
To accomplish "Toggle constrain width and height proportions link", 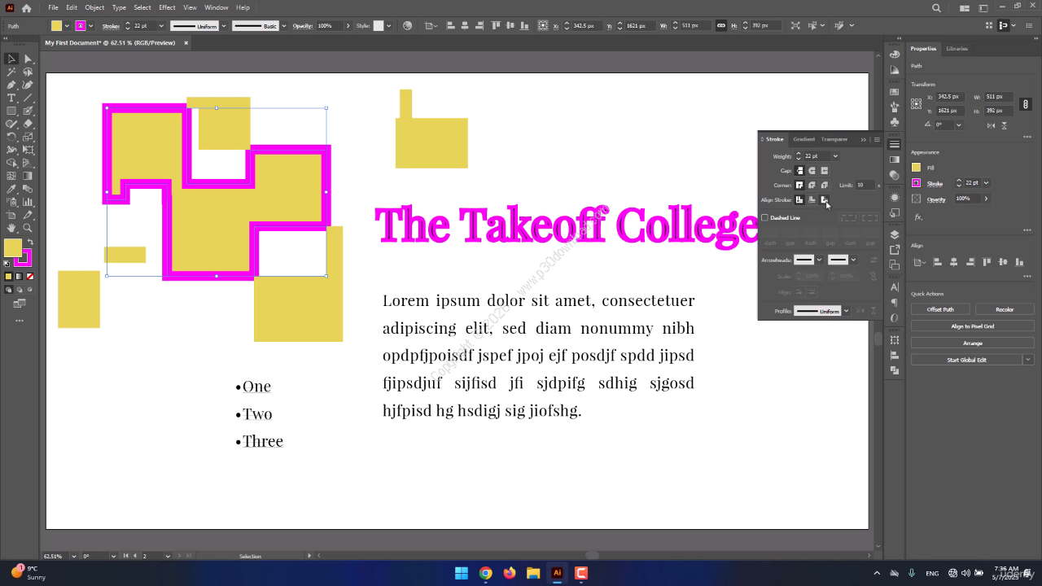I will pos(1026,104).
